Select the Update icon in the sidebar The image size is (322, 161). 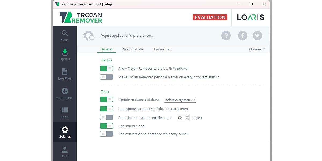coord(64,55)
